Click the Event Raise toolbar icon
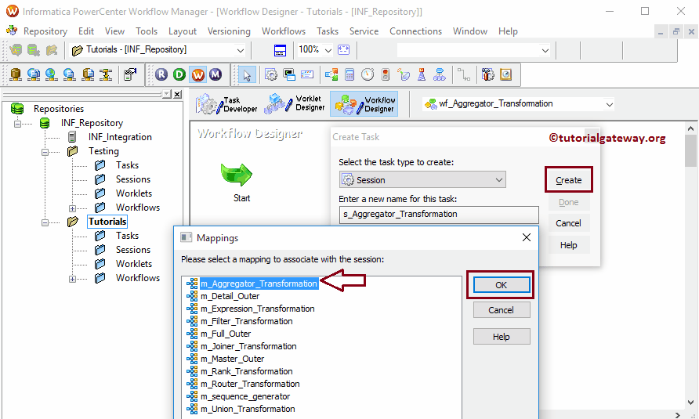The height and width of the screenshot is (419, 699). [x=404, y=75]
